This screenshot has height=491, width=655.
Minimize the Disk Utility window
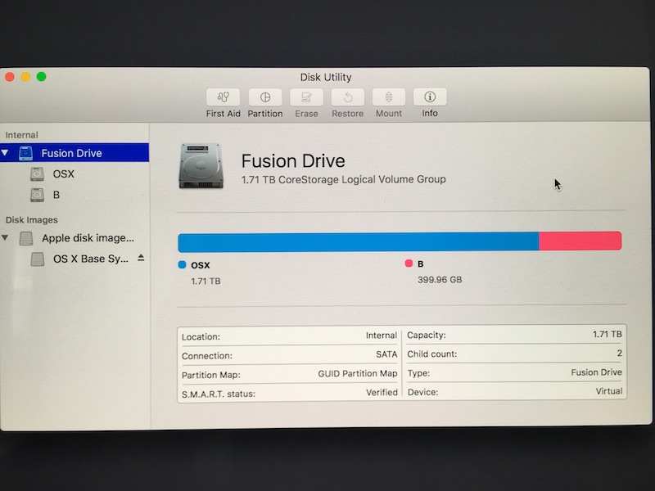point(25,77)
